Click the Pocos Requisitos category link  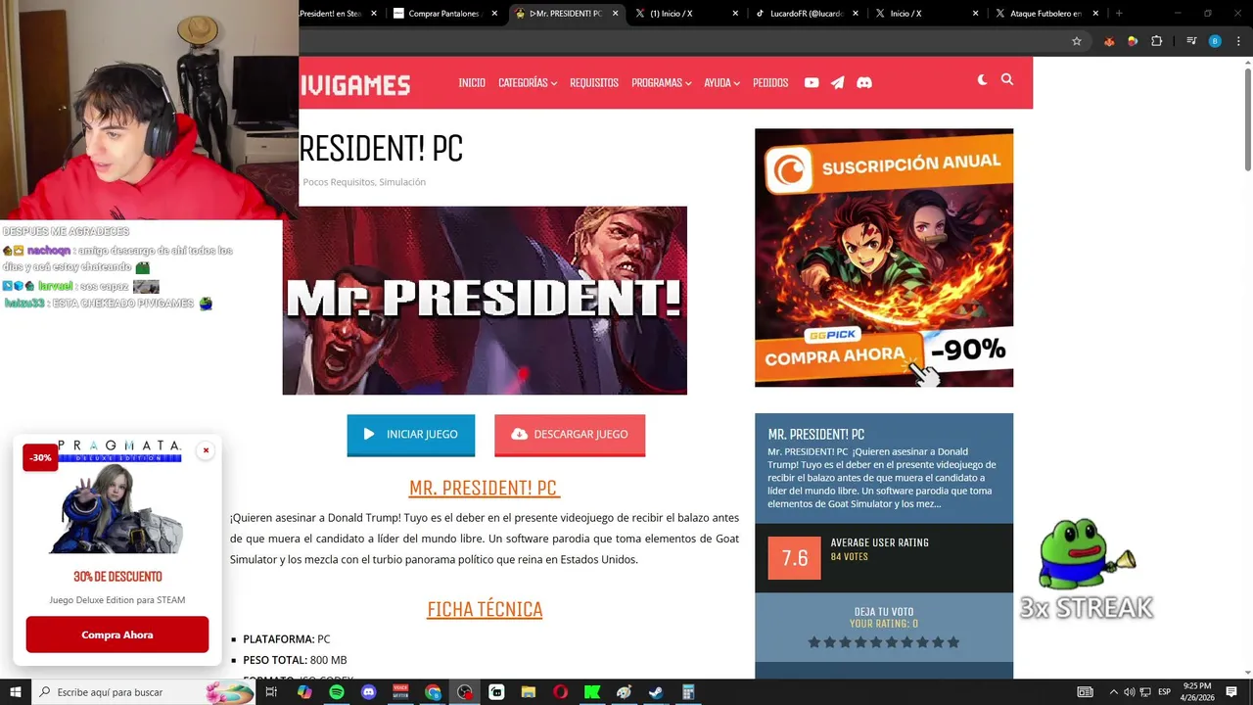click(x=339, y=182)
